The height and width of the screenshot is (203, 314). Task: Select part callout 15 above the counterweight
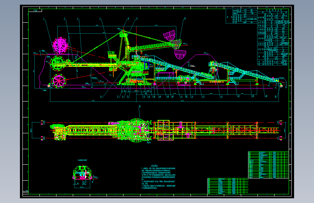click(185, 18)
